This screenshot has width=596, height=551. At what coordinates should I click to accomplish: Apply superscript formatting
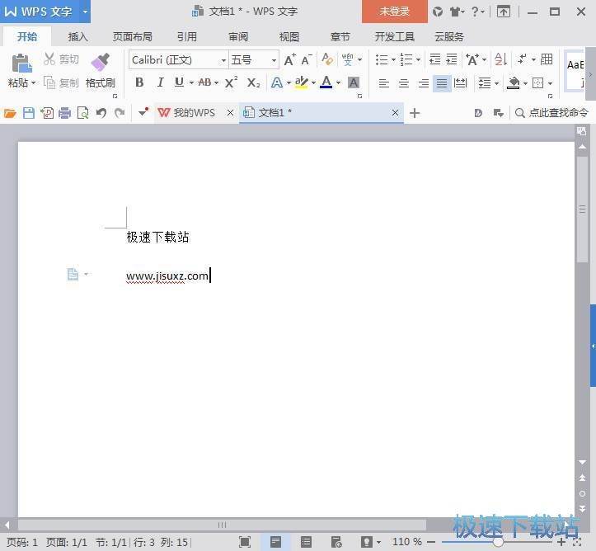231,82
